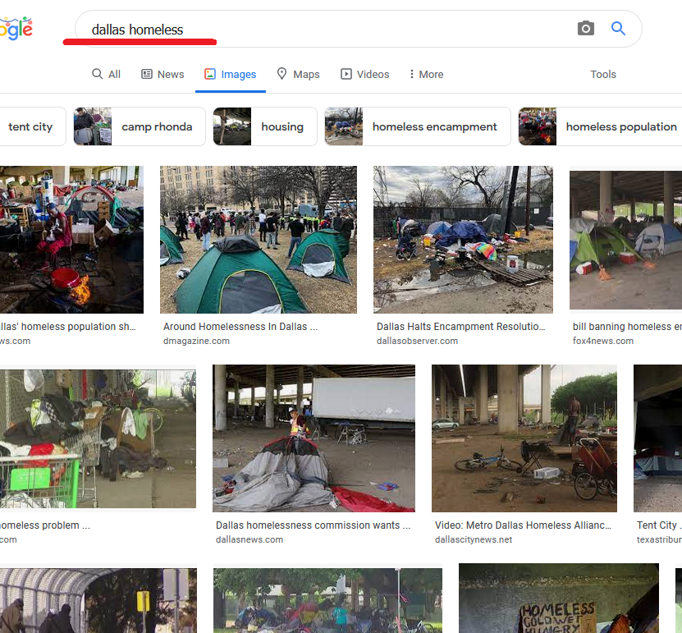Viewport: 682px width, 633px height.
Task: Open the dallasobserver.com encampment image
Action: coord(463,240)
